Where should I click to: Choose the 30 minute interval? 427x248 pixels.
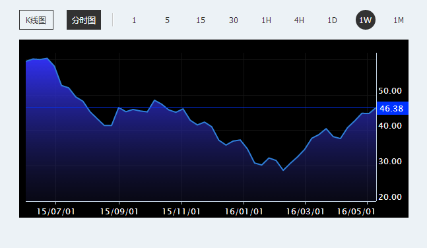click(x=234, y=20)
